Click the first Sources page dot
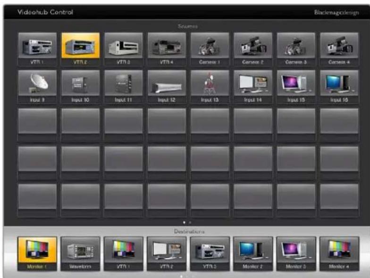 [184, 222]
